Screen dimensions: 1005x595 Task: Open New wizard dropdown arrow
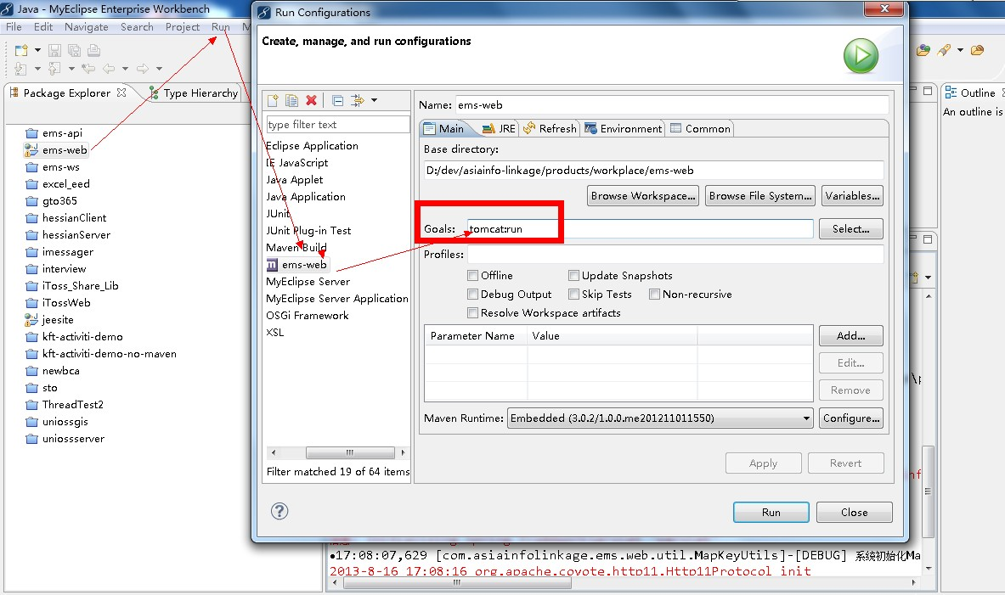point(37,50)
